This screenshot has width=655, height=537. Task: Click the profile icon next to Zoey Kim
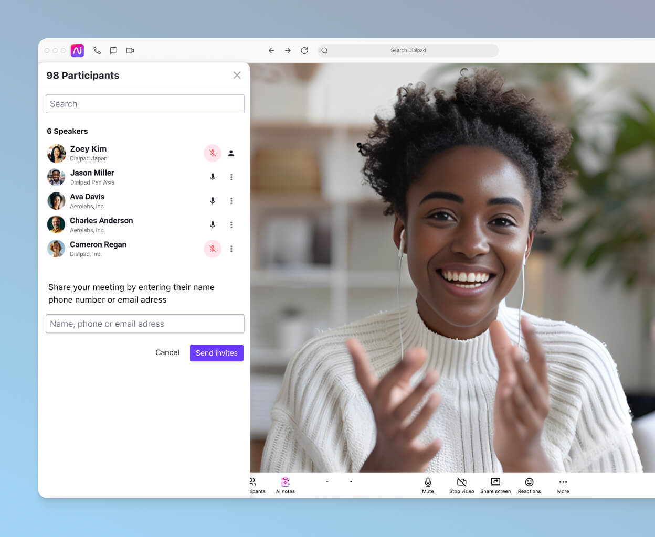[x=231, y=153]
